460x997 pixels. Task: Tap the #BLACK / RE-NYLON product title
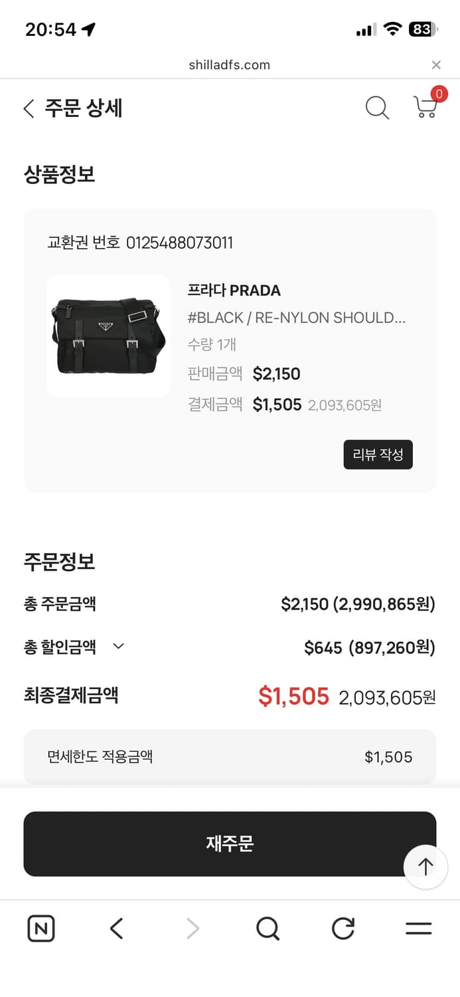(296, 318)
